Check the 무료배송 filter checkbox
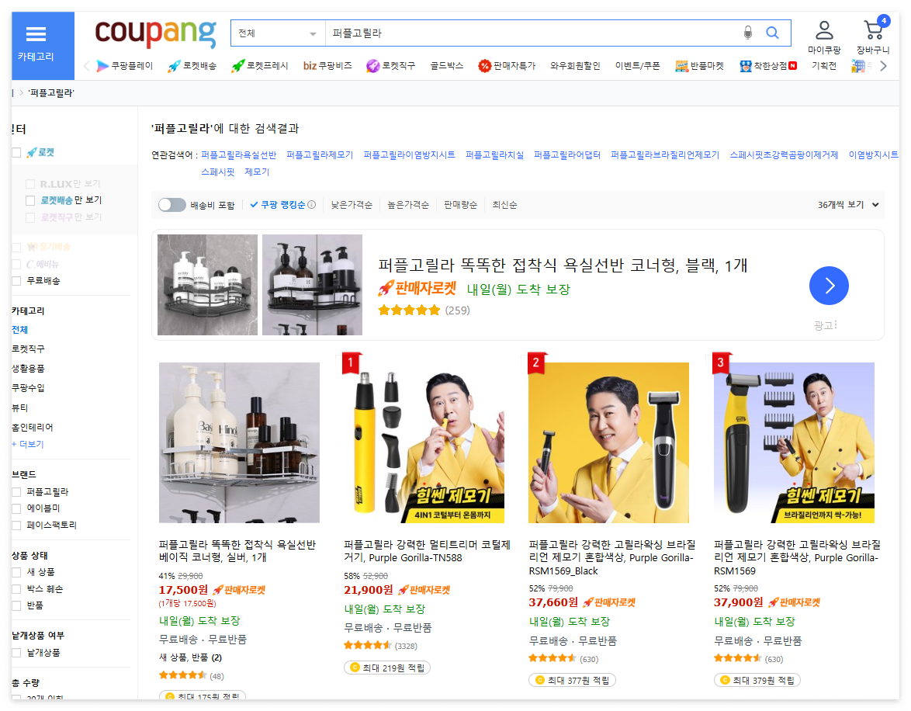Screen dimensions: 911x711 16,281
